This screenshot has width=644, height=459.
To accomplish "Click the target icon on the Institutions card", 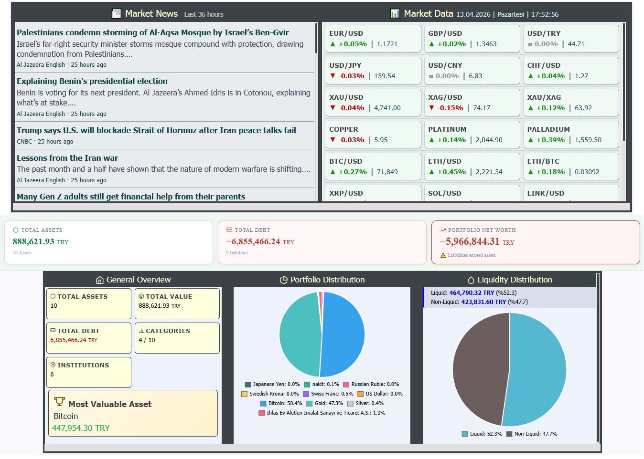I will point(53,365).
